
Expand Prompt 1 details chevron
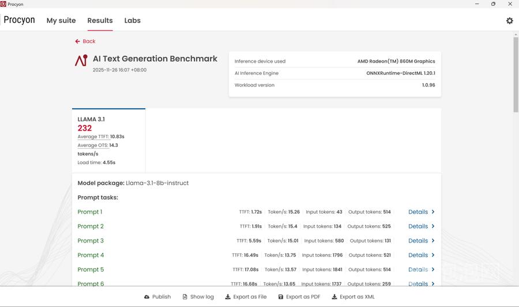[433, 212]
